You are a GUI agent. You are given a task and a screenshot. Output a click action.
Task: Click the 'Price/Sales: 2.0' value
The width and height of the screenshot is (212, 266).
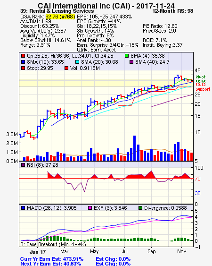coord(159,31)
